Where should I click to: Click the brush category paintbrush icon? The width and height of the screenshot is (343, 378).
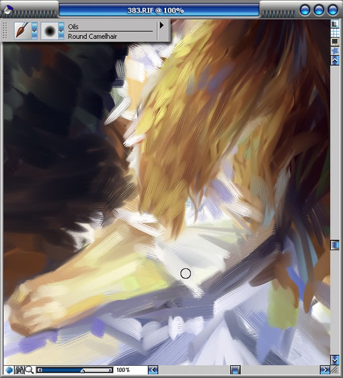click(x=22, y=31)
